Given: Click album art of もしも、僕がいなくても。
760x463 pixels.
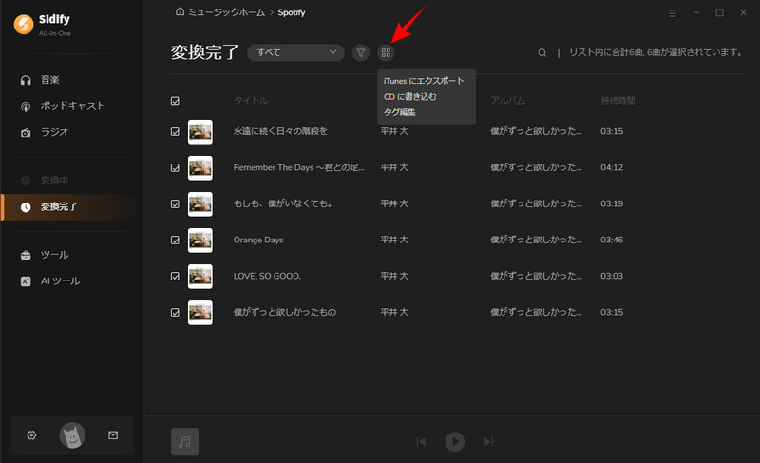Looking at the screenshot, I should 200,204.
